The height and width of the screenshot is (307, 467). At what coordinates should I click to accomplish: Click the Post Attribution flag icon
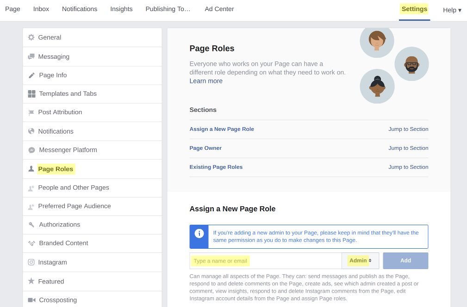click(31, 112)
